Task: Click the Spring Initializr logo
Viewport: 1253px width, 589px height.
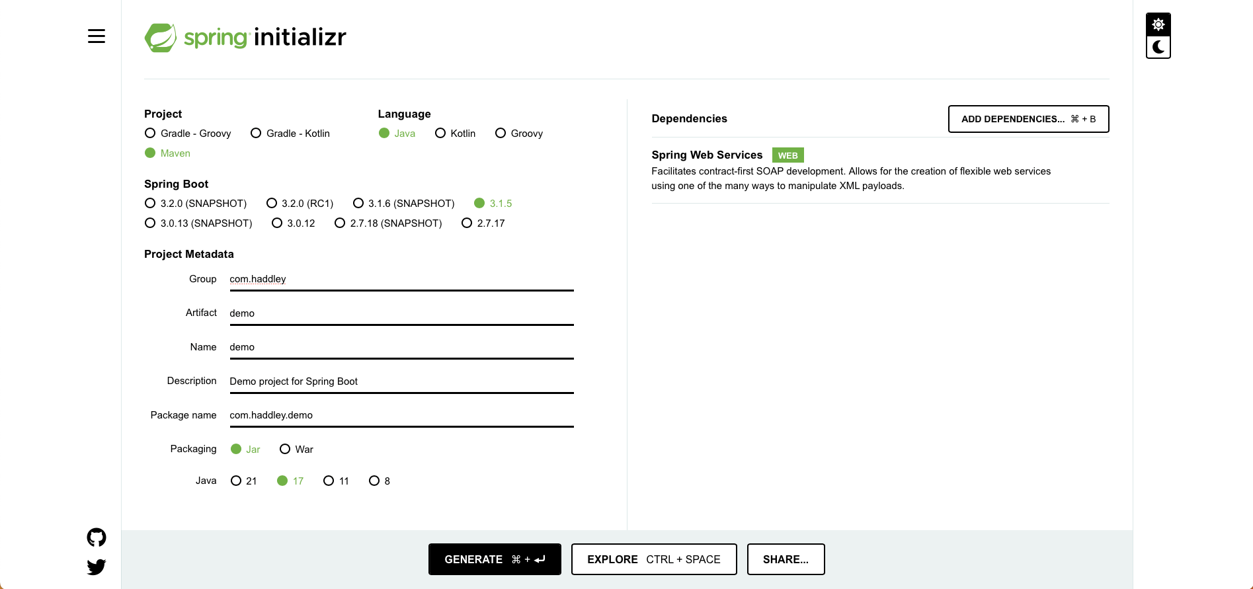Action: [x=245, y=37]
